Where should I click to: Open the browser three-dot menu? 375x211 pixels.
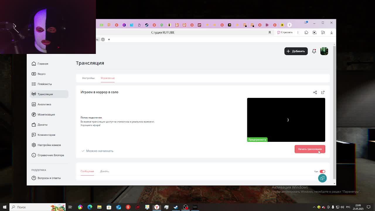[x=298, y=33]
